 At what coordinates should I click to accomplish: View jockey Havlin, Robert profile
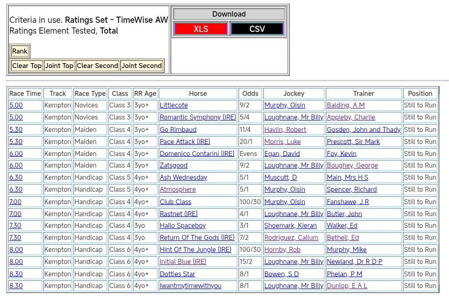[x=285, y=130]
